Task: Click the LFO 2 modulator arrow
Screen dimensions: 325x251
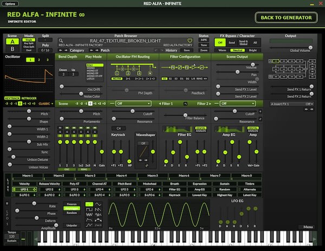Action: pyautogui.click(x=60, y=189)
